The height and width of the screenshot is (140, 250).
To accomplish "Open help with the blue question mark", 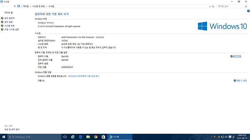I will point(248,11).
